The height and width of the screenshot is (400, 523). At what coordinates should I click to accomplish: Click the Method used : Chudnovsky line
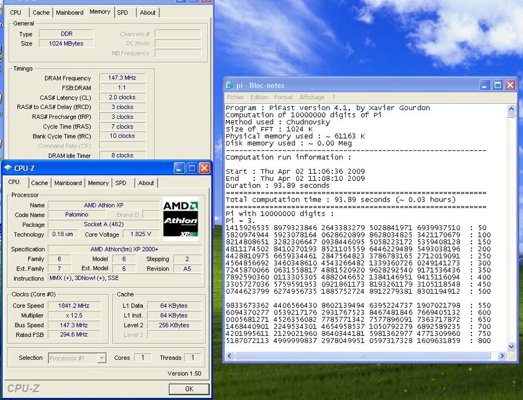click(x=278, y=122)
